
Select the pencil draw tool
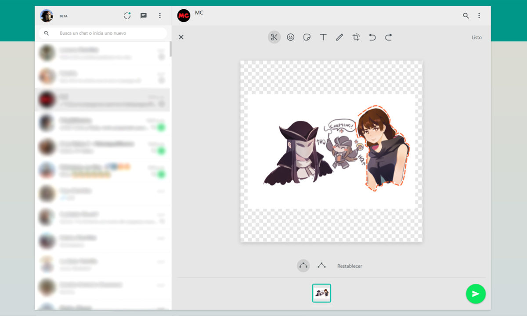(x=339, y=37)
